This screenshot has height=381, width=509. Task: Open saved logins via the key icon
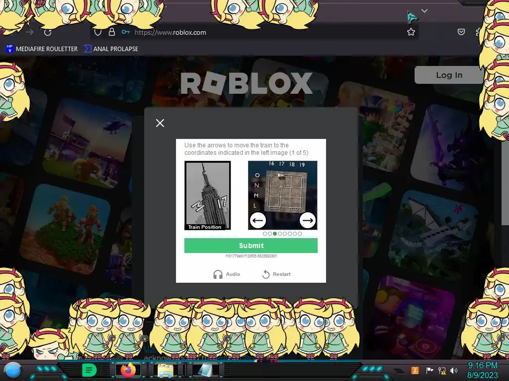[x=126, y=32]
